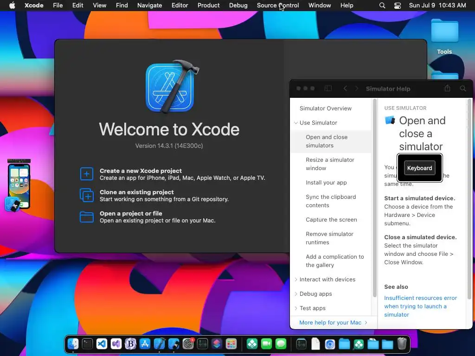The image size is (475, 356).
Task: Click the Open a project folder icon
Action: click(x=87, y=217)
